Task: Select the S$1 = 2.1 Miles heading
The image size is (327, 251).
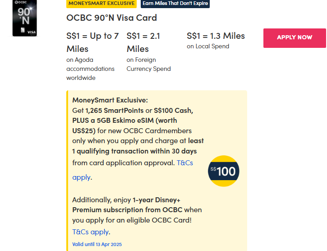Action: tap(143, 42)
